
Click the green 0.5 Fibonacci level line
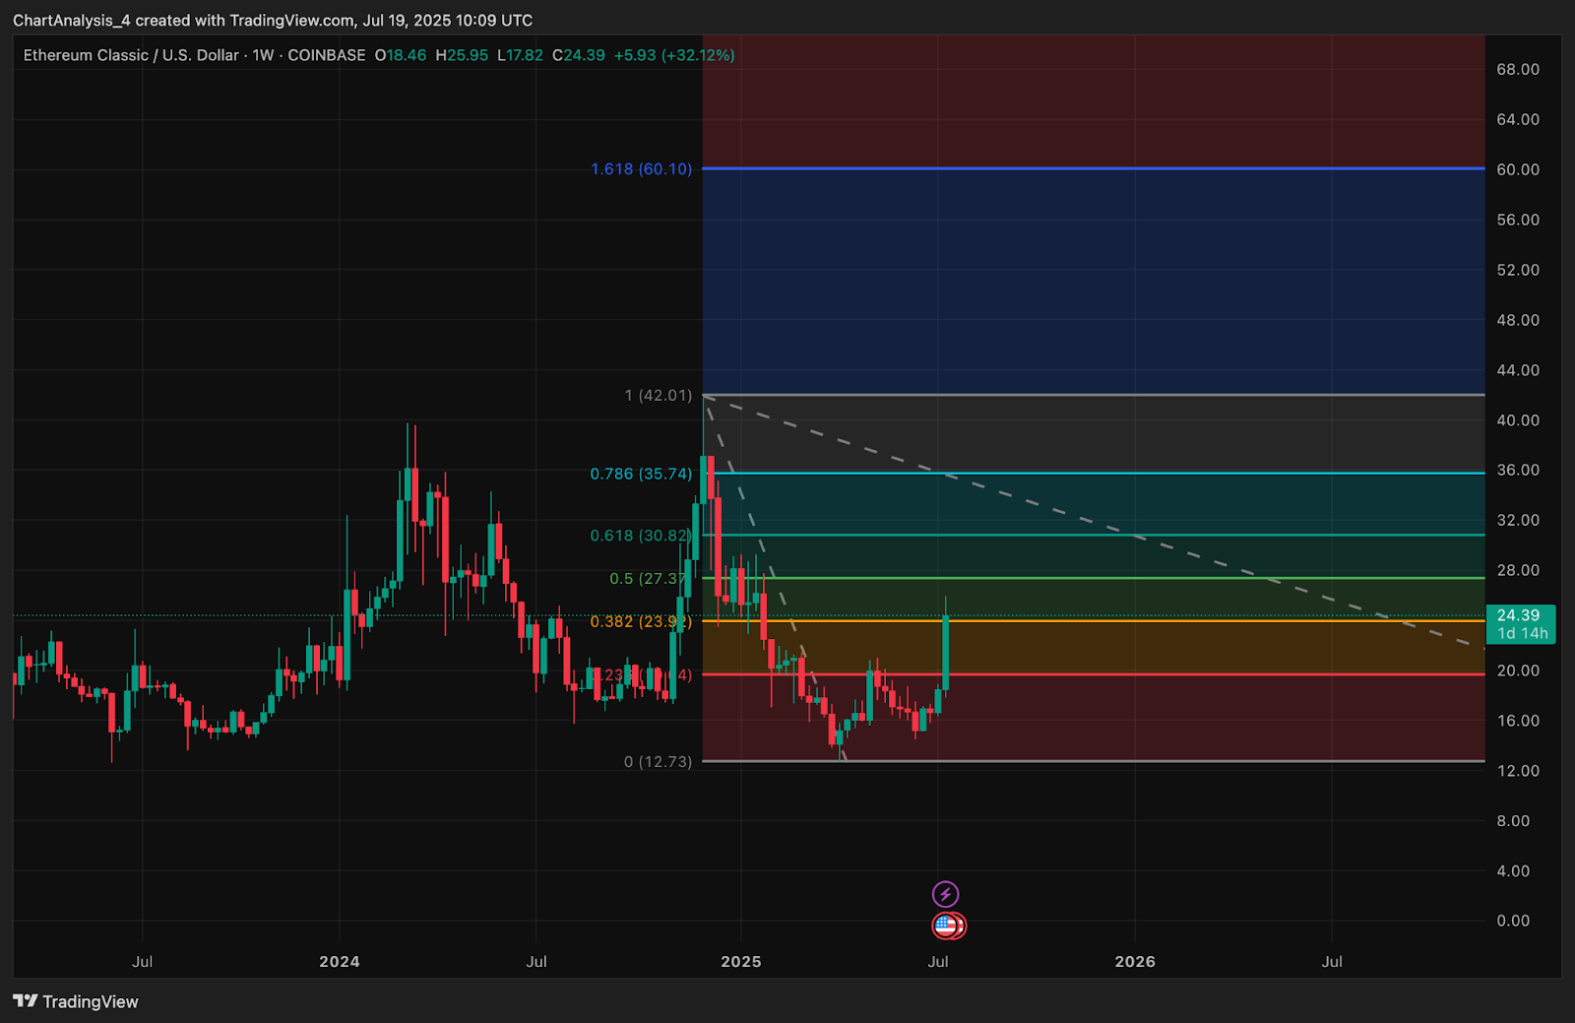1094,578
